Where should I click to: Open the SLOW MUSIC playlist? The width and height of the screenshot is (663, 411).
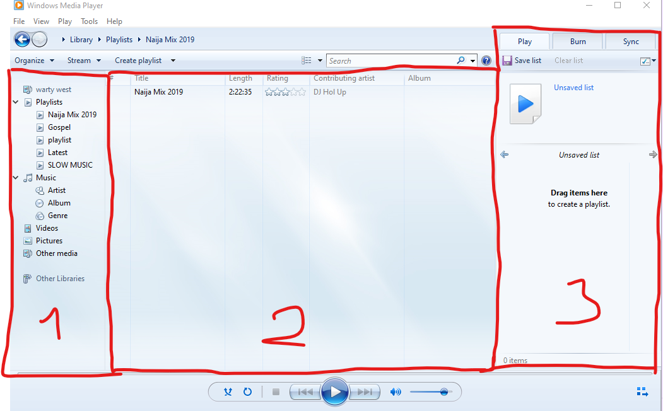tap(70, 165)
